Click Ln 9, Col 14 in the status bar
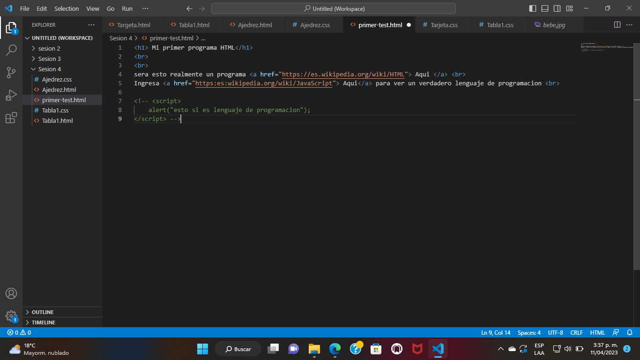 496,332
